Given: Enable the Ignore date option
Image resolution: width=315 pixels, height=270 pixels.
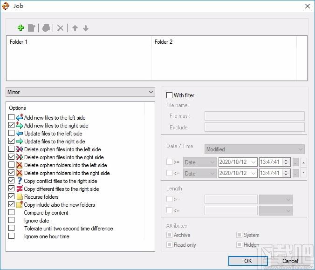Looking at the screenshot, I should (12, 220).
